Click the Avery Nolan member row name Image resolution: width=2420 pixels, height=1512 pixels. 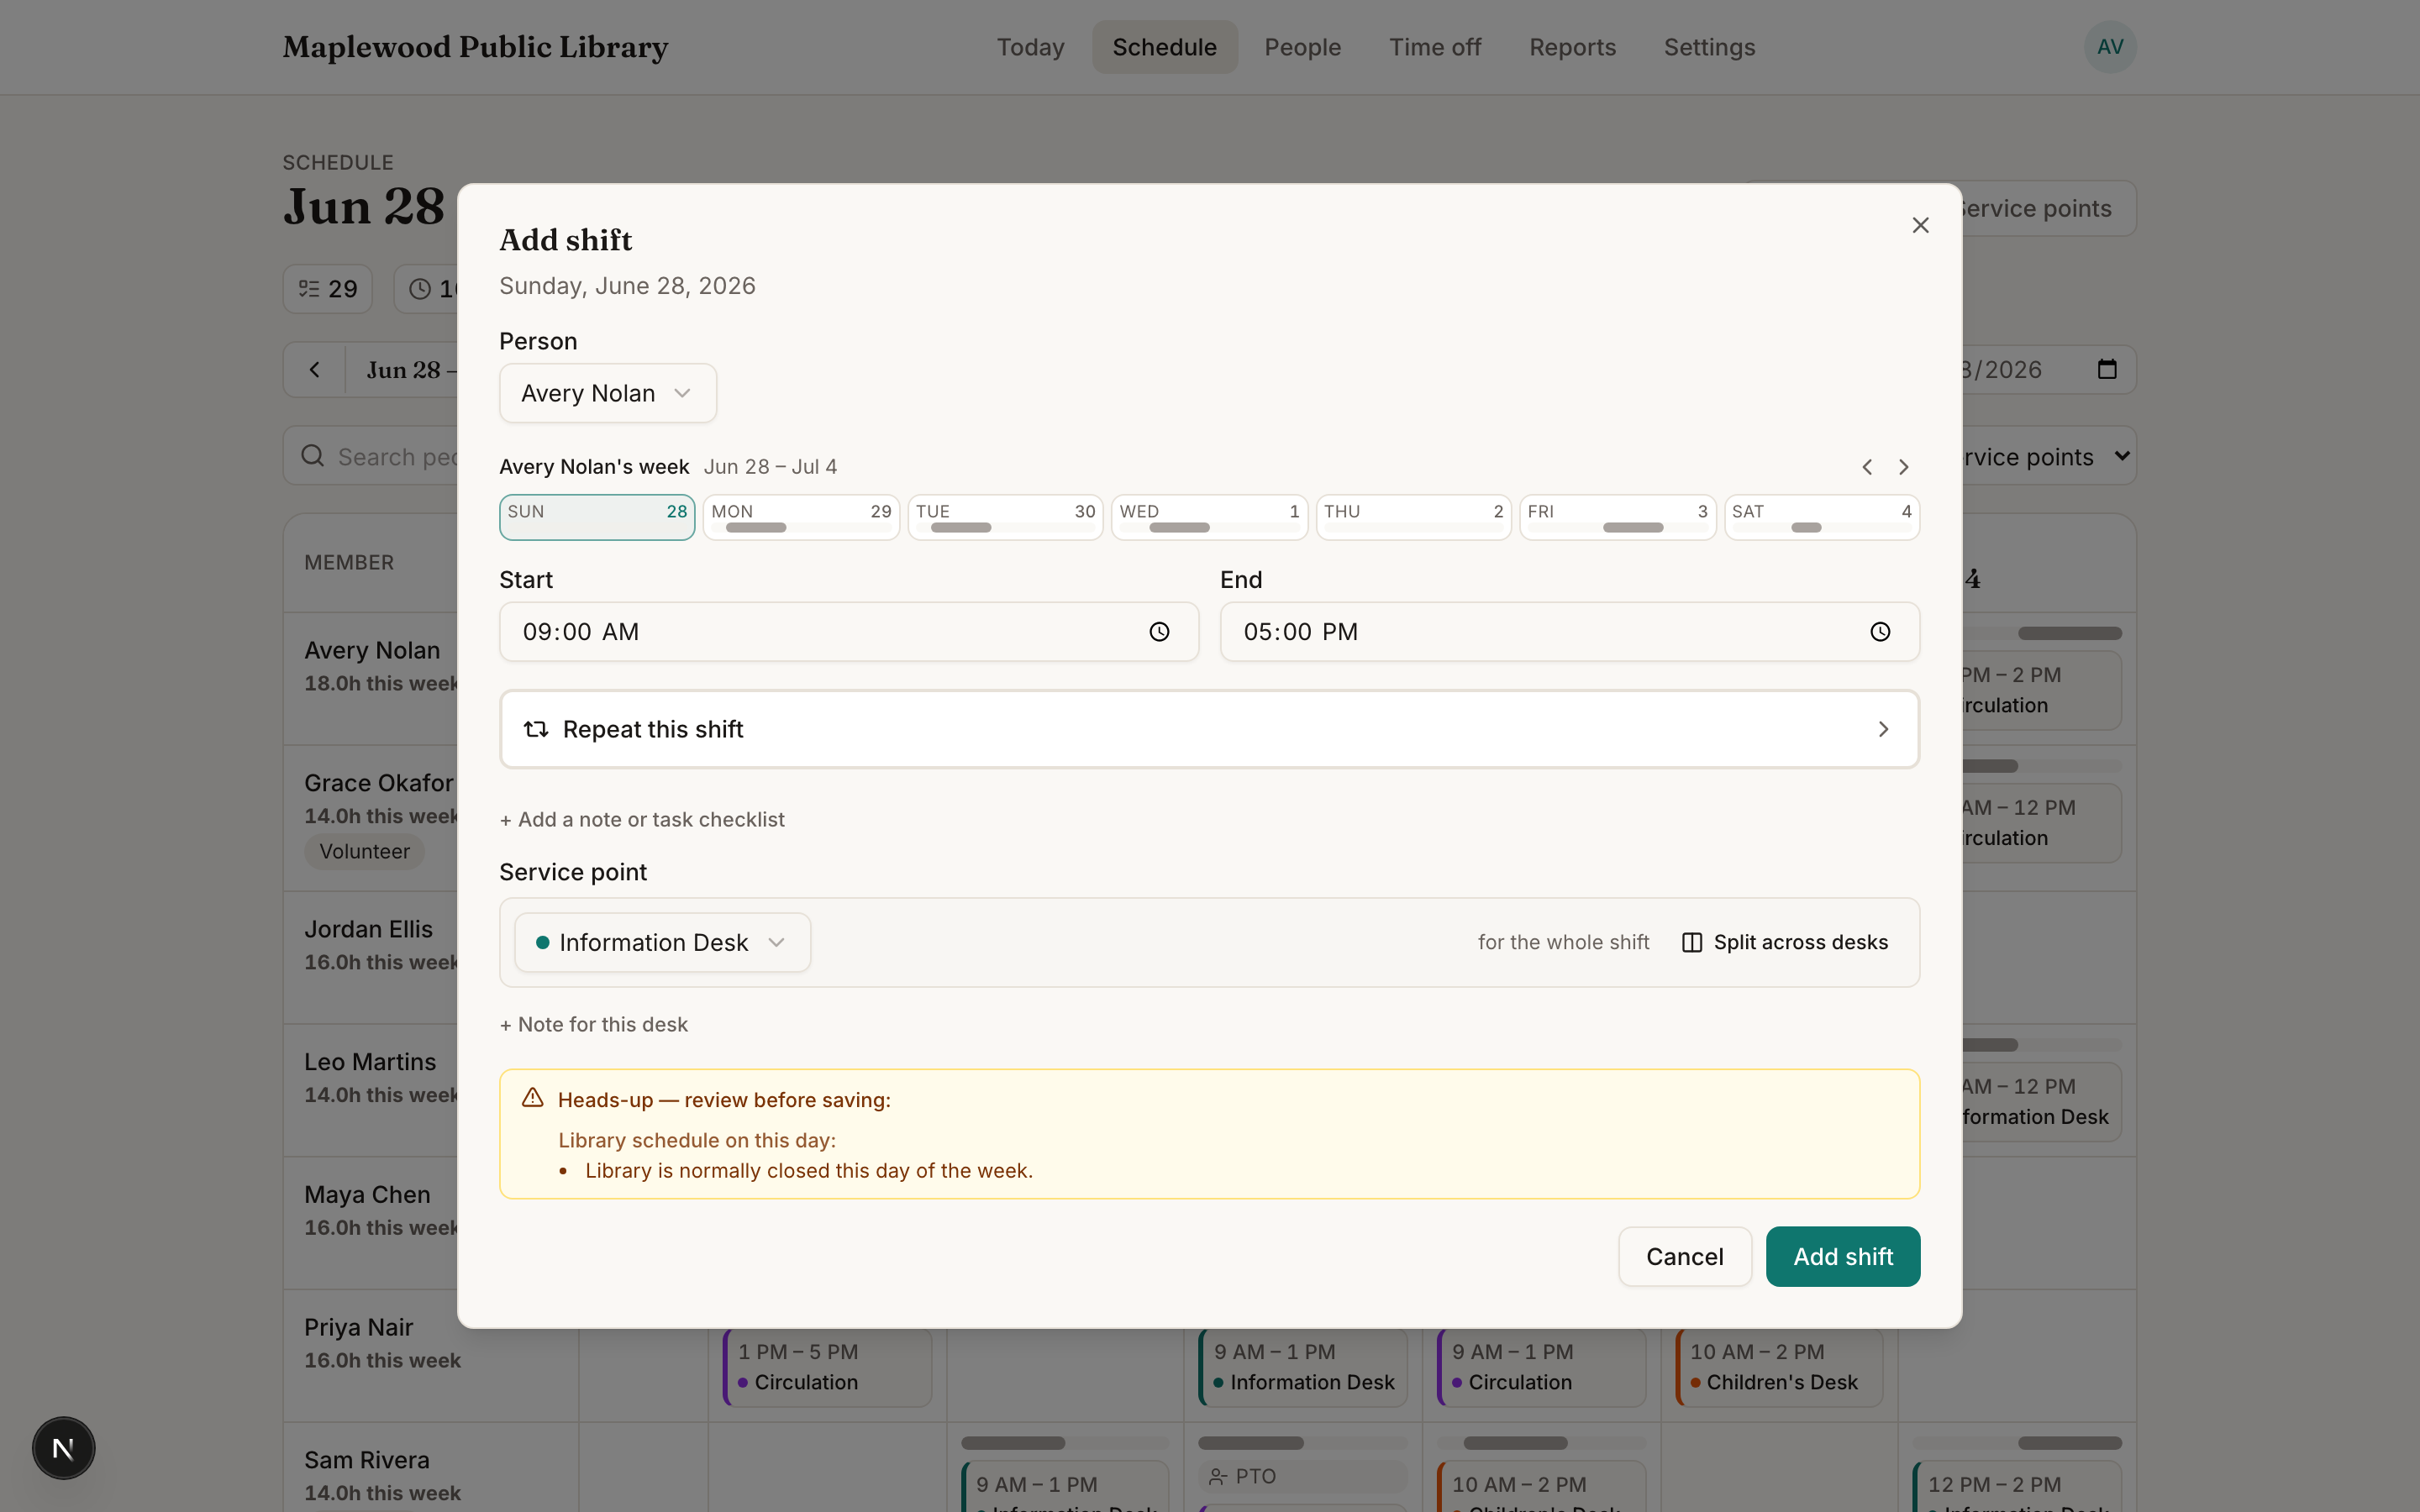(372, 650)
